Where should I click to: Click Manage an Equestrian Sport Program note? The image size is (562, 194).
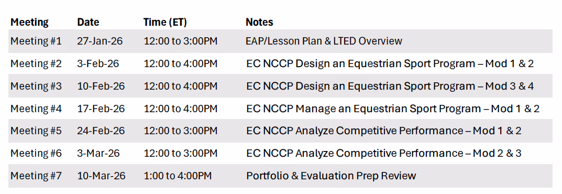pos(393,109)
